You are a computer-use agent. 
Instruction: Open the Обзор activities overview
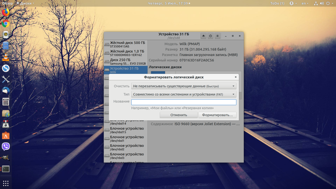tap(8, 3)
